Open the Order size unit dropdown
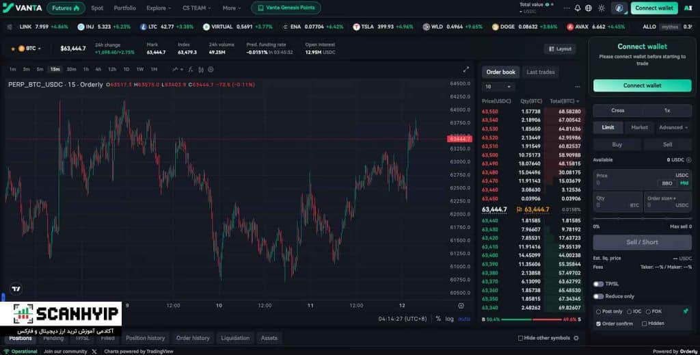Viewport: 700px width, 355px height. (662, 198)
